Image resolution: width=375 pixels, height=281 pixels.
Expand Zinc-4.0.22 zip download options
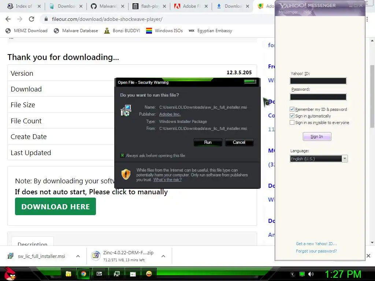(163, 256)
